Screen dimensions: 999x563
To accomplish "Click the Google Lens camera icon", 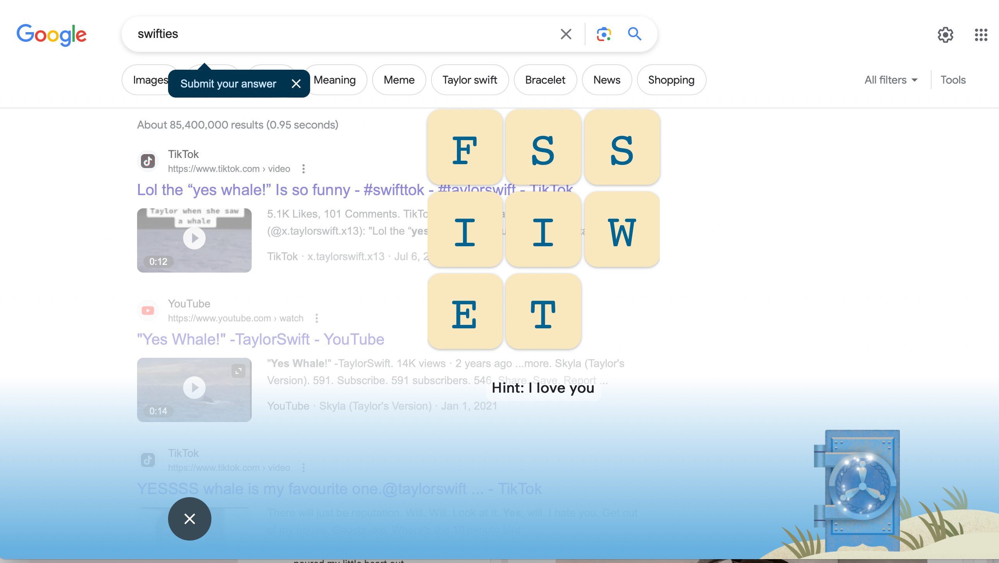I will point(603,34).
